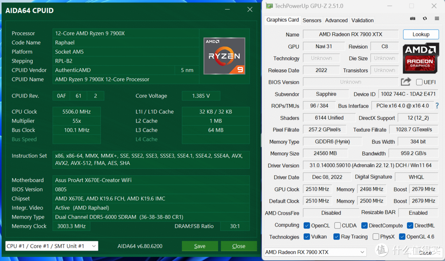Image resolution: width=445 pixels, height=261 pixels.
Task: Toggle the PhysX checkbox
Action: tap(376, 237)
